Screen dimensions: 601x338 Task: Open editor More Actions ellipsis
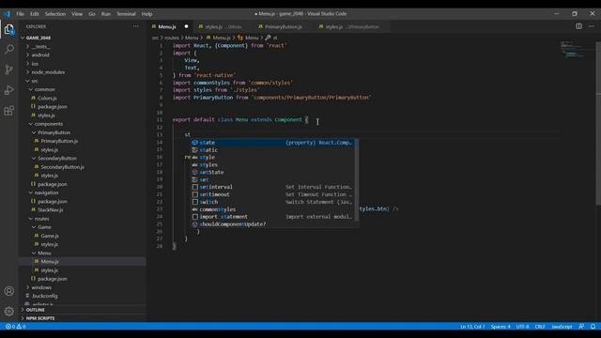point(592,26)
